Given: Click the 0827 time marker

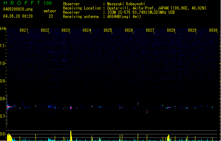Looking at the screenshot, I should click(x=150, y=30).
